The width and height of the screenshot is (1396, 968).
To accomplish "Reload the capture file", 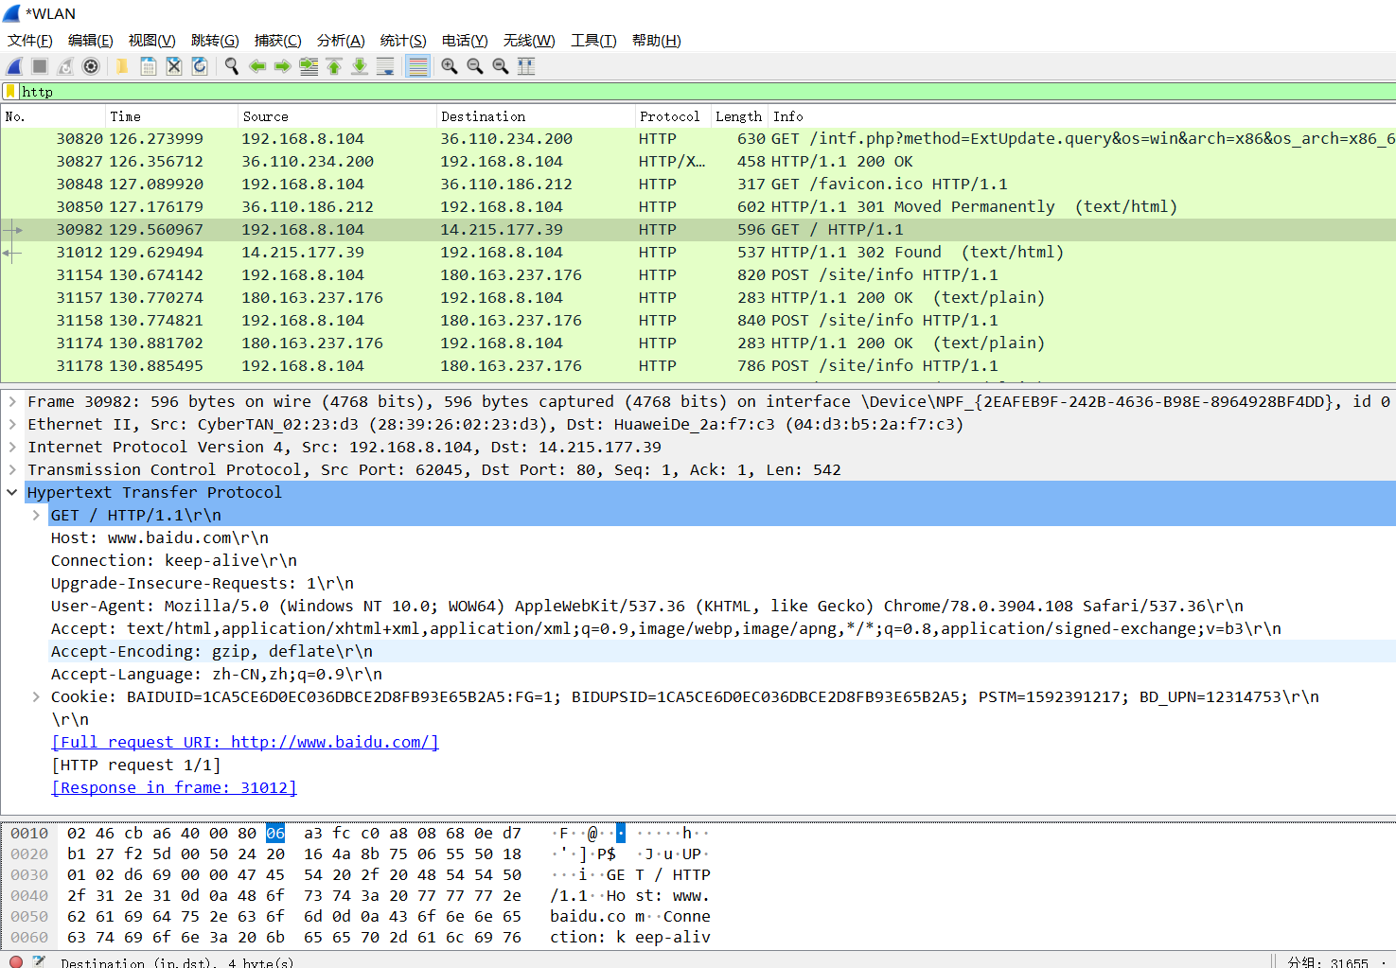I will [x=200, y=66].
